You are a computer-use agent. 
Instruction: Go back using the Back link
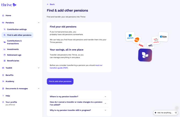[x=51, y=4]
